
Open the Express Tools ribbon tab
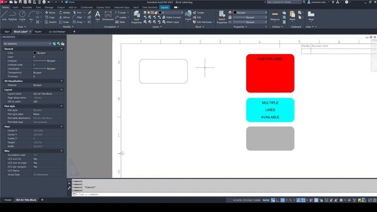104,7
